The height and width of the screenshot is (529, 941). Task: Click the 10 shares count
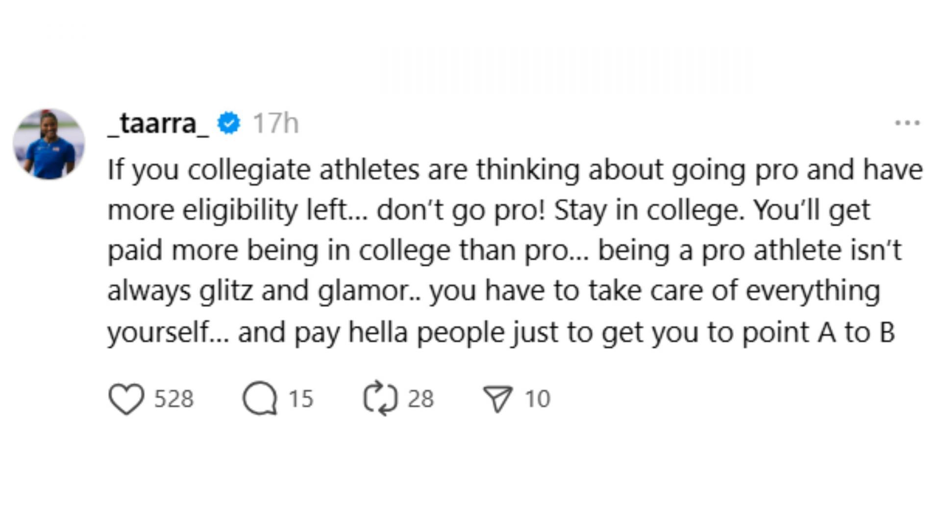click(x=538, y=399)
